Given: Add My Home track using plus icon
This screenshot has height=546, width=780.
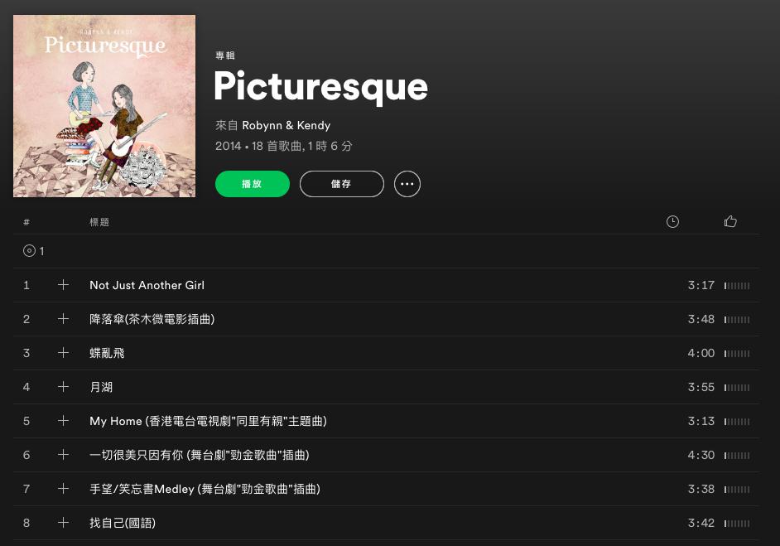Looking at the screenshot, I should click(x=63, y=421).
